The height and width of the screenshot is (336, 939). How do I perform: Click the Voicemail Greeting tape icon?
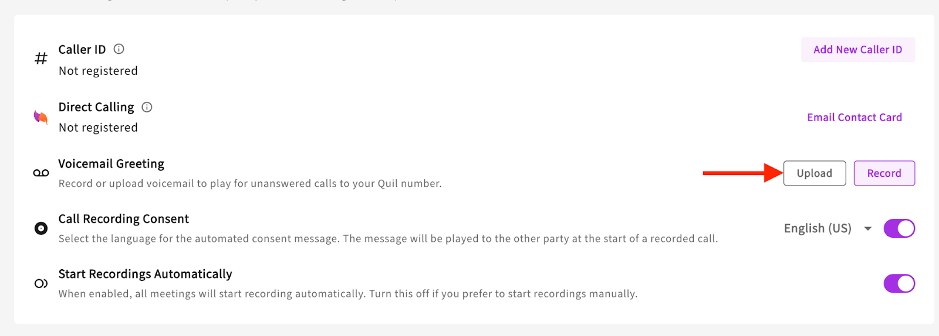41,173
